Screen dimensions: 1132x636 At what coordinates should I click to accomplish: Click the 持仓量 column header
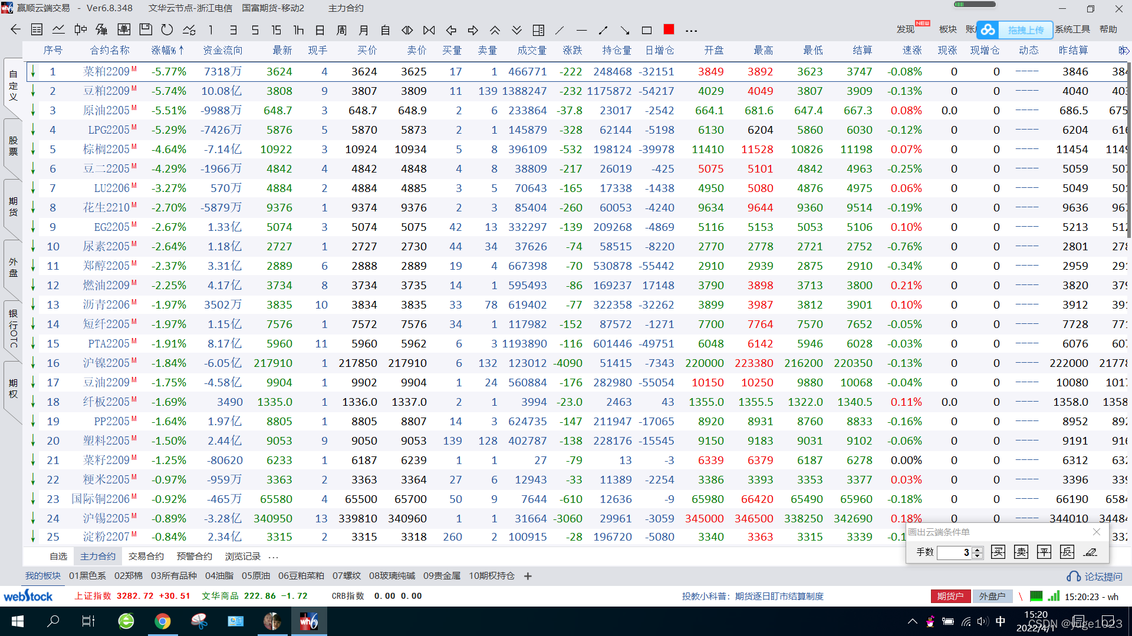click(617, 50)
